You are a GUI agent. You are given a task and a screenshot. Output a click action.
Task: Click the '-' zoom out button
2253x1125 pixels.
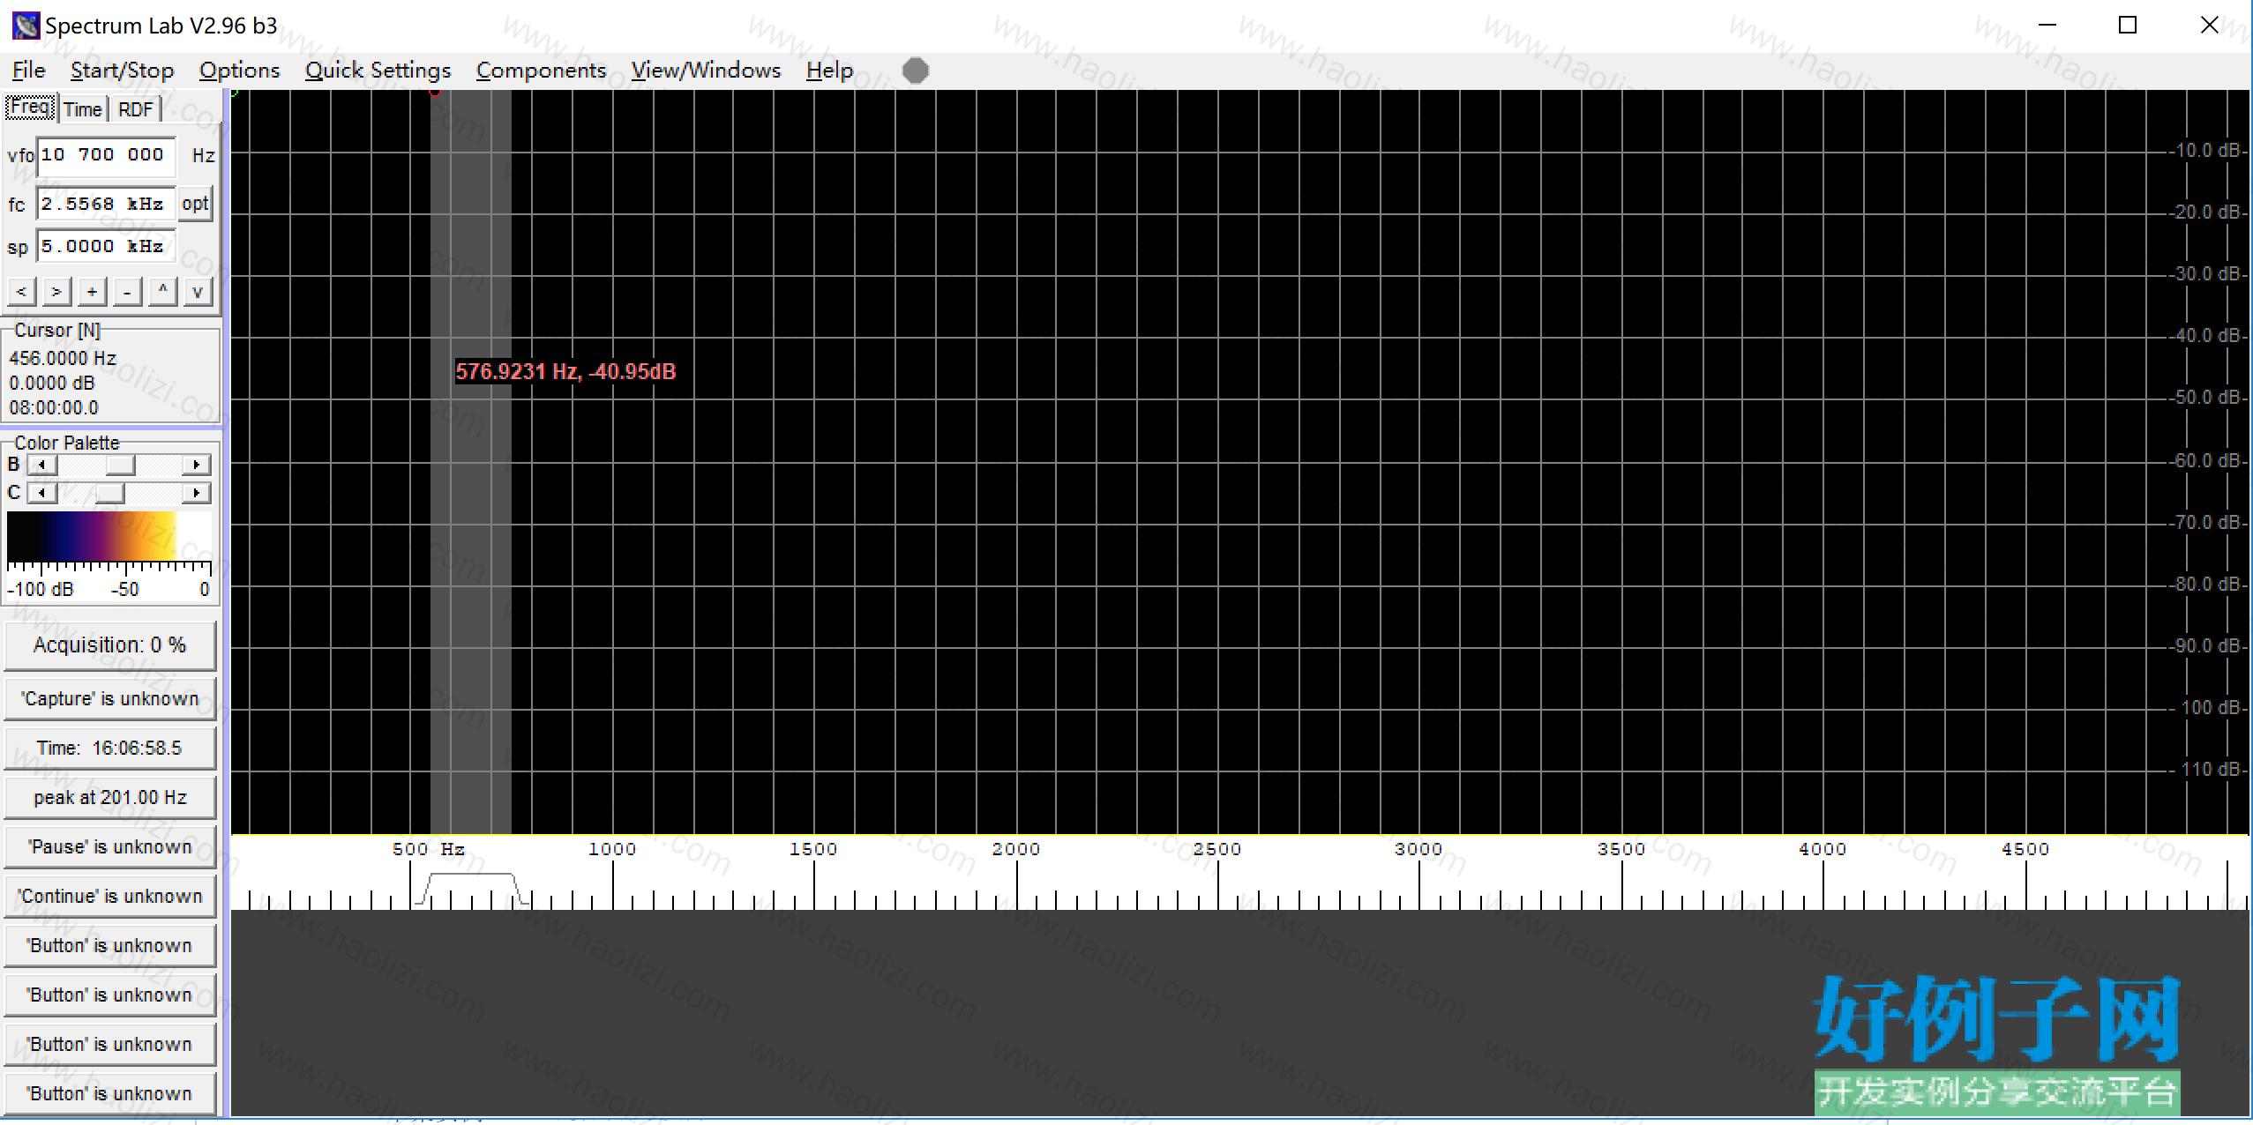(127, 291)
